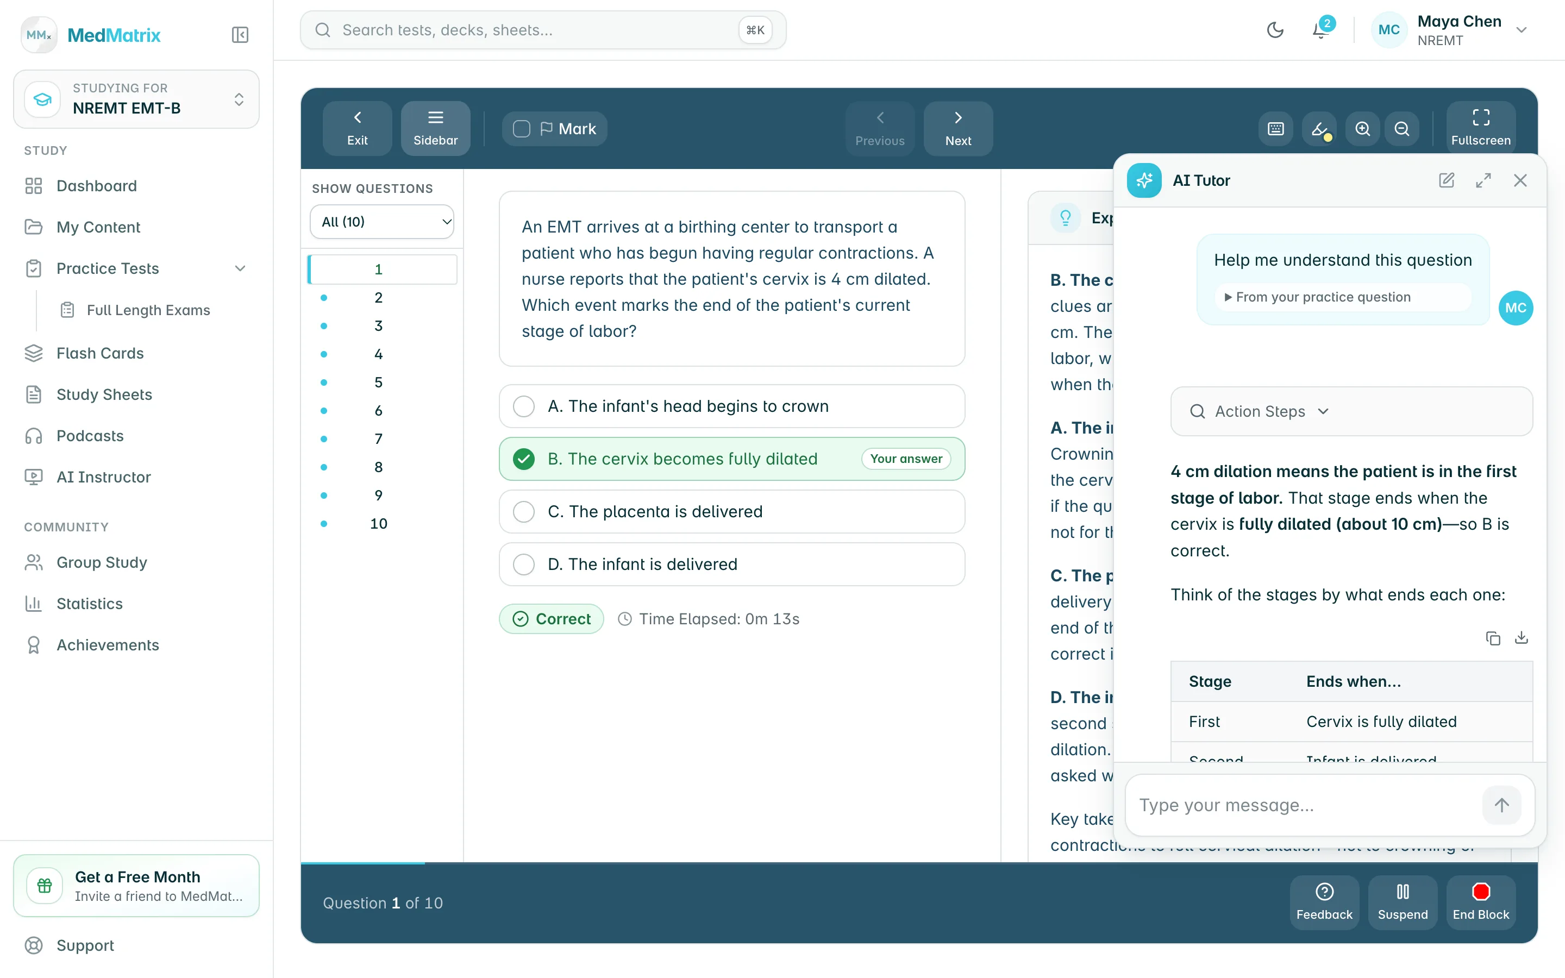This screenshot has width=1565, height=978.
Task: Send the AI Tutor message
Action: 1501,805
